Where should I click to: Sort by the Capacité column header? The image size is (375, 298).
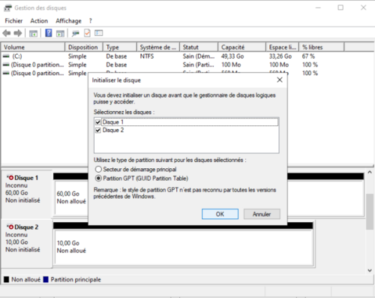[x=241, y=47]
